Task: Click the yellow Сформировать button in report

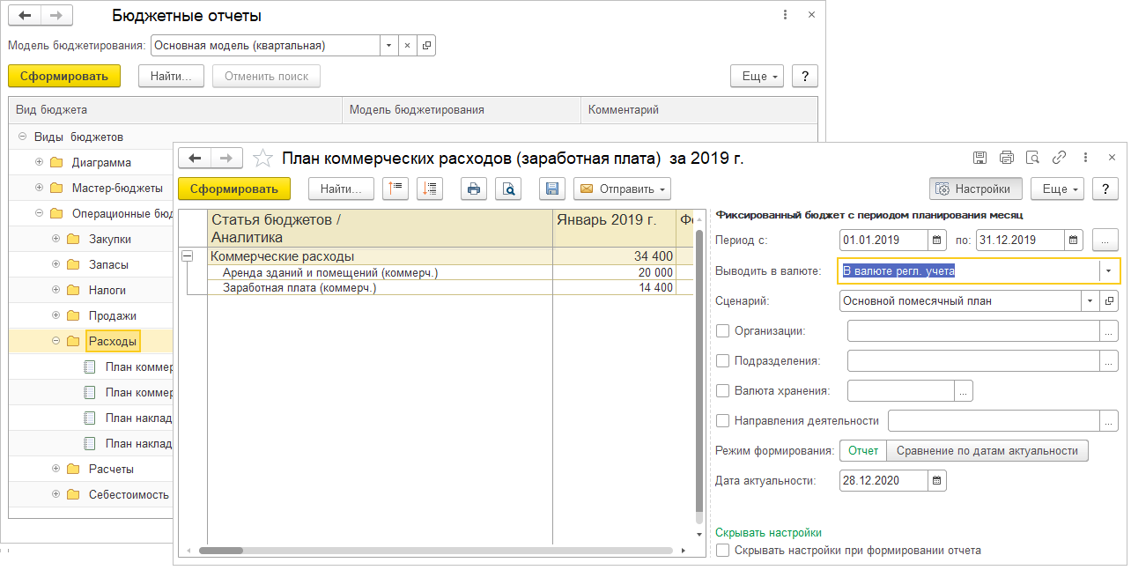Action: click(x=234, y=189)
